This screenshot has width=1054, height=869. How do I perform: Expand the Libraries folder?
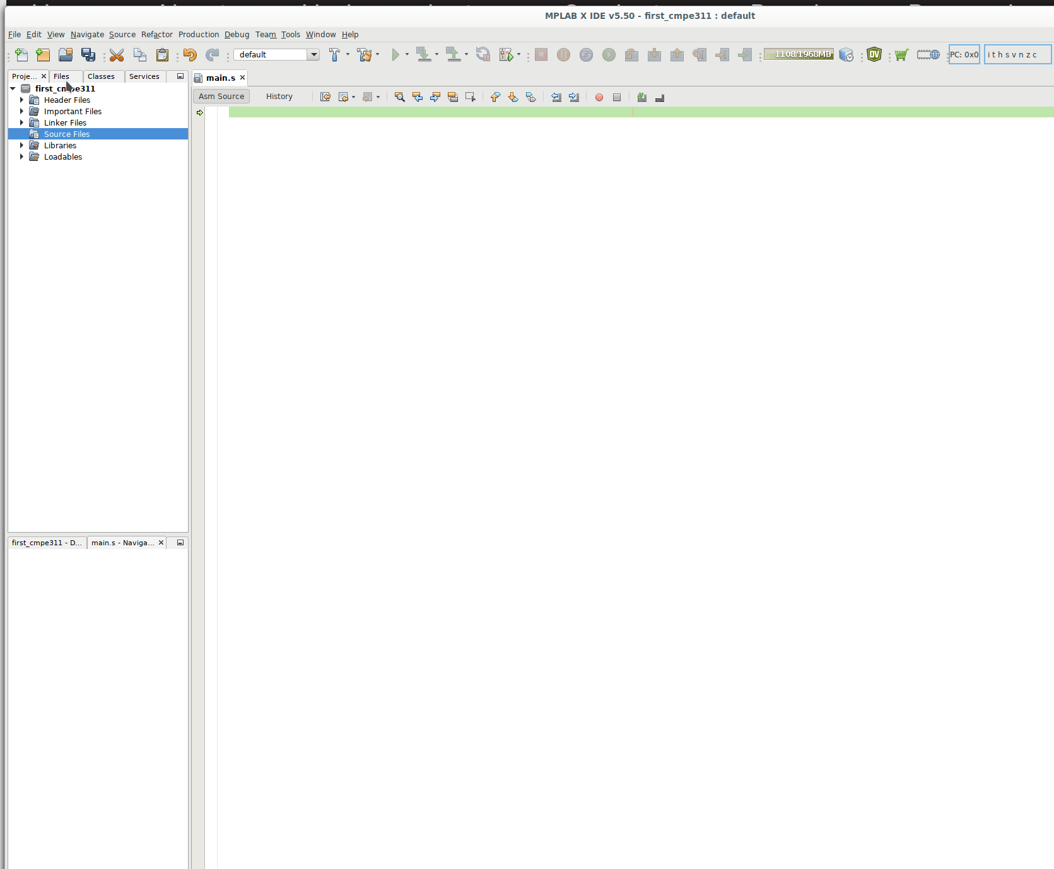[21, 146]
